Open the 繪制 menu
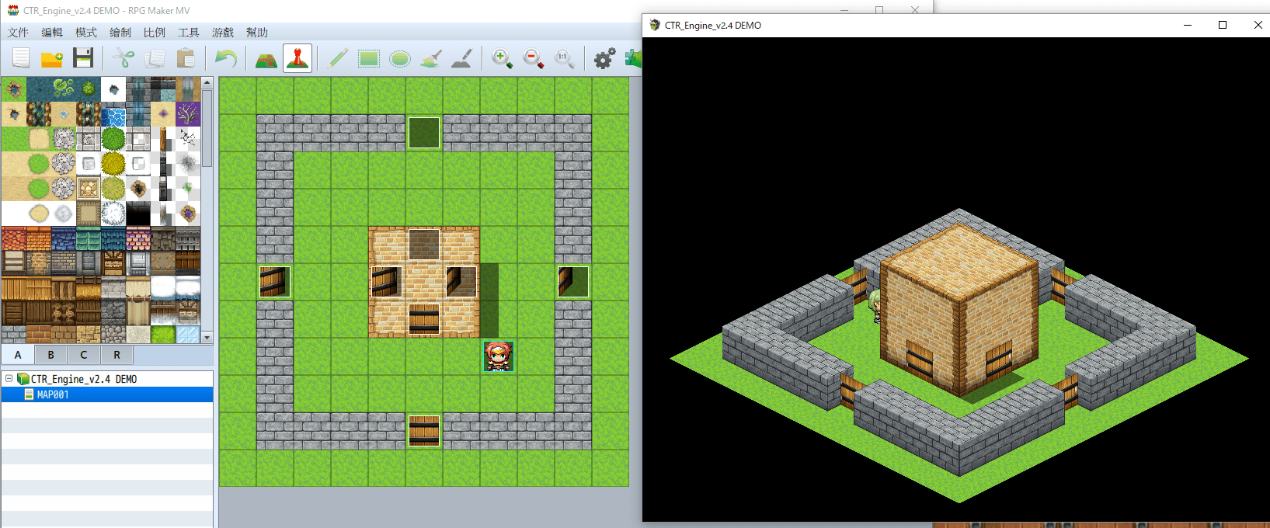Viewport: 1270px width, 528px height. coord(120,33)
